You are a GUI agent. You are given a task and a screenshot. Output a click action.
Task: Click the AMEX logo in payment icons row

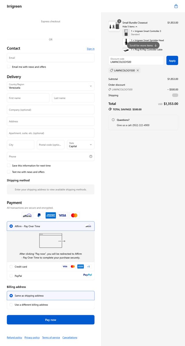tap(51, 215)
